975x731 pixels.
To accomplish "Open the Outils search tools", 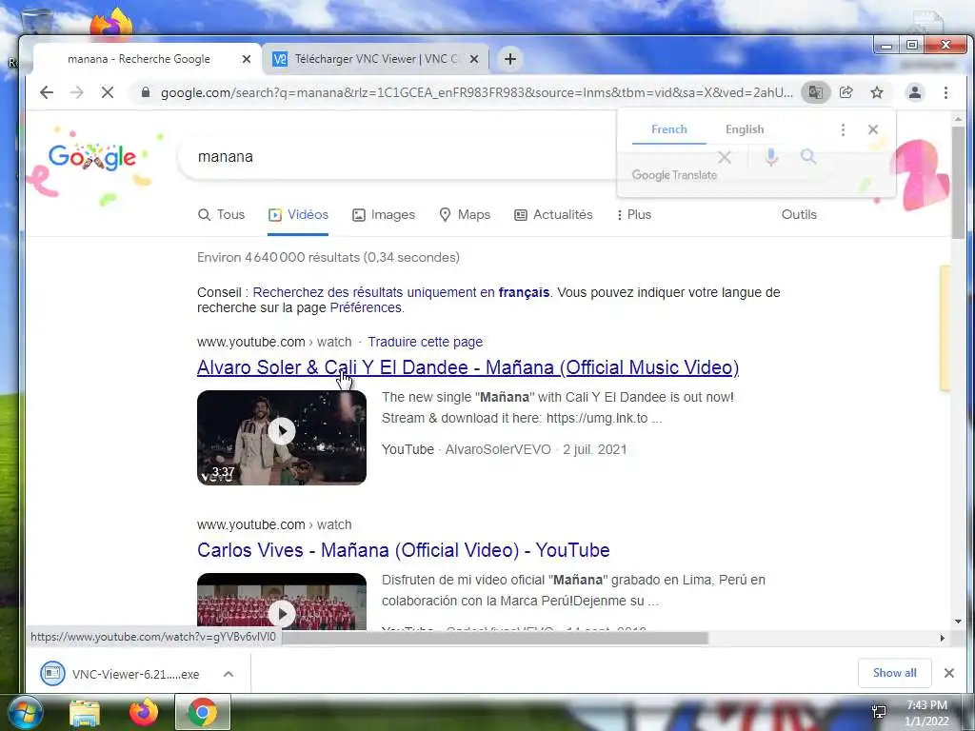I will (799, 214).
